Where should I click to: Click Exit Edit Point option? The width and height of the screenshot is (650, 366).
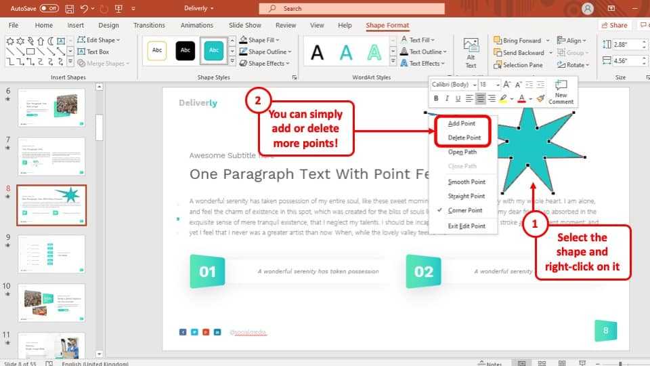coord(467,226)
